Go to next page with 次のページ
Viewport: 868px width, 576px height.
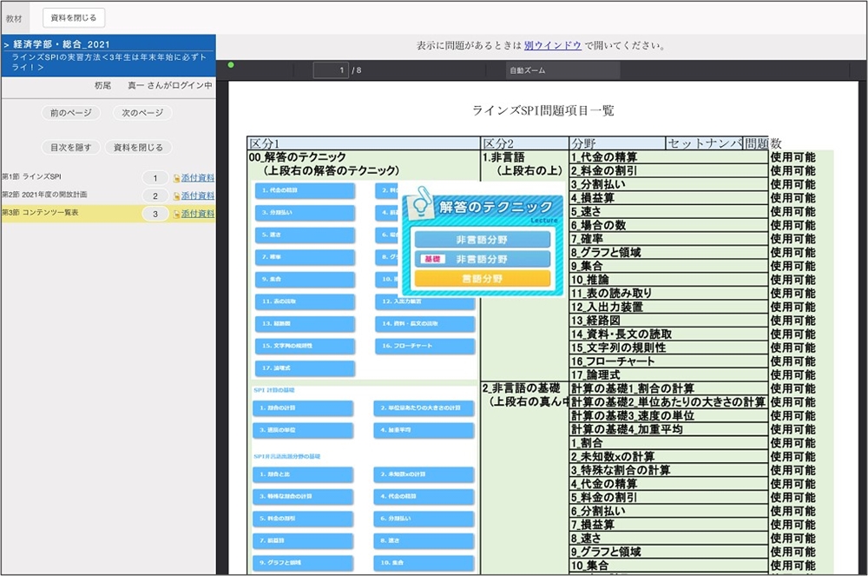[142, 113]
